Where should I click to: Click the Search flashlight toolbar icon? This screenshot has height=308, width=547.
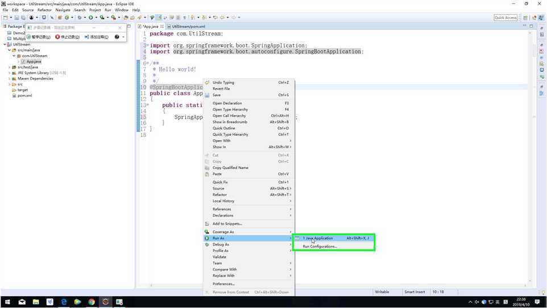point(139,18)
